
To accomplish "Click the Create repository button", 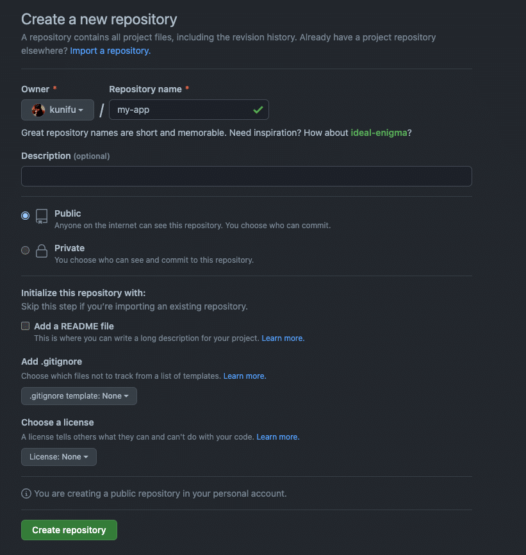I will click(69, 530).
